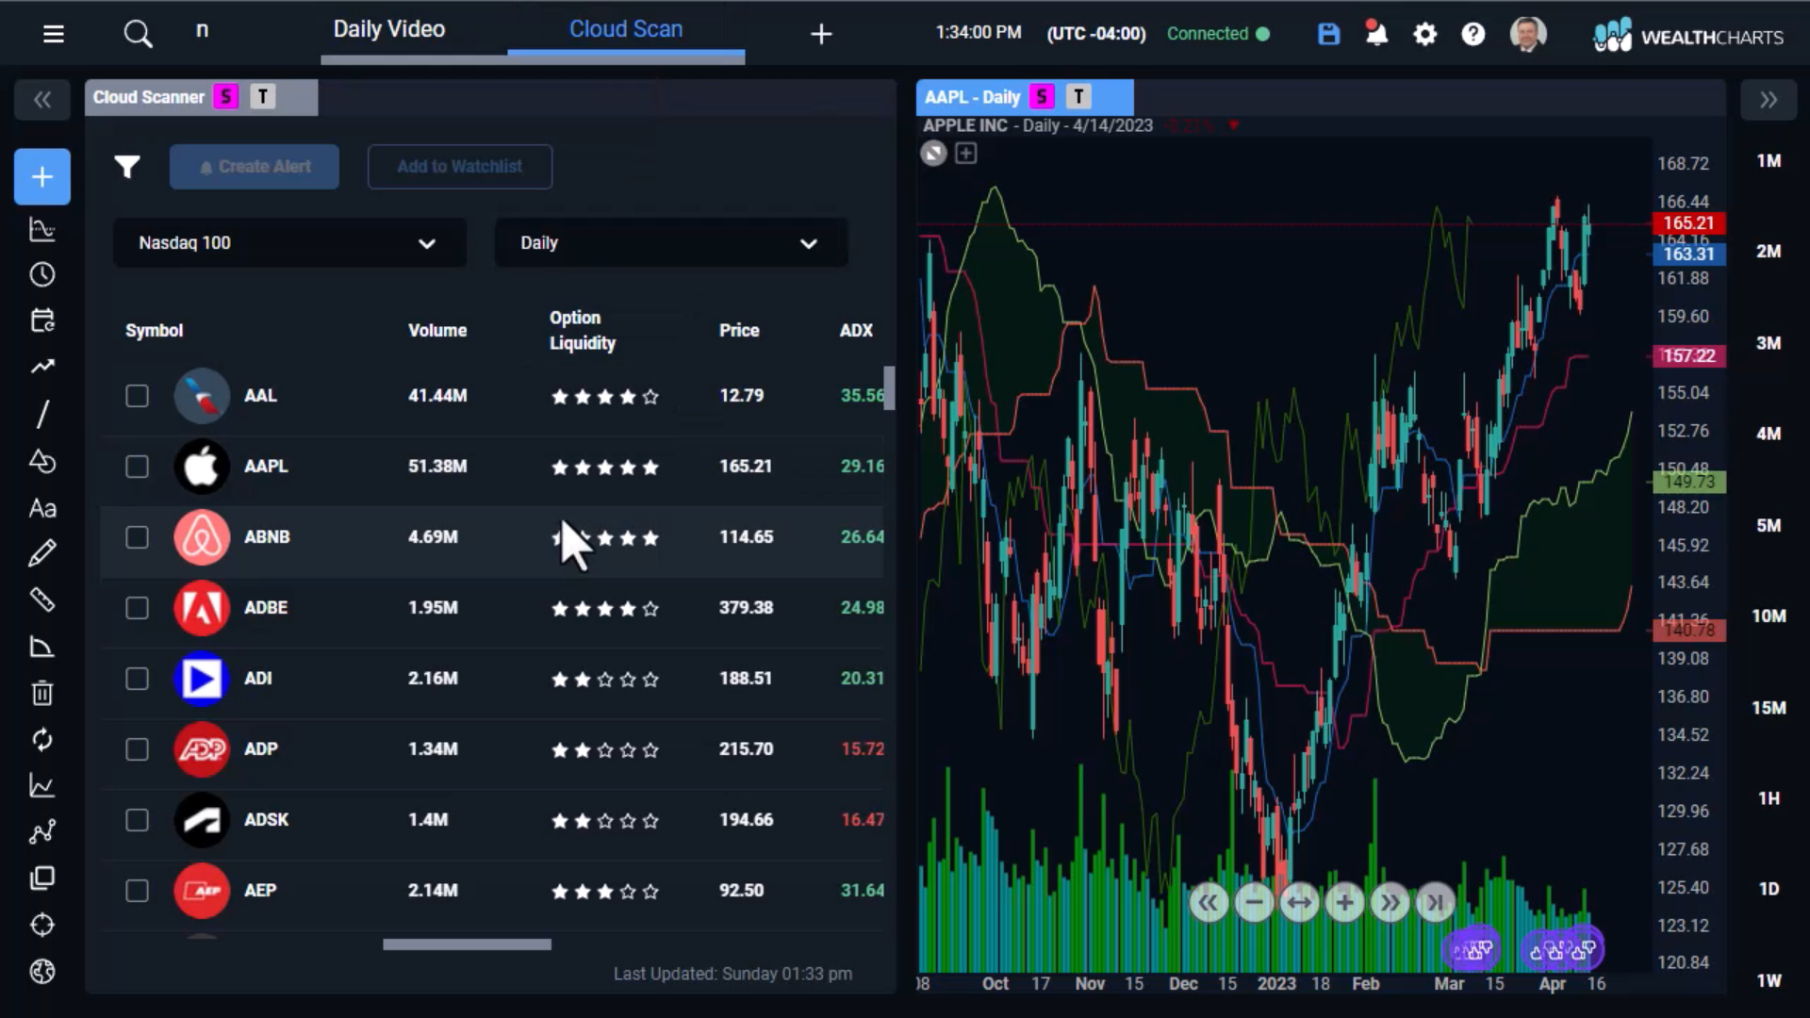Click the scanner horizontal scrollbar thumb
The width and height of the screenshot is (1810, 1018).
(x=467, y=944)
